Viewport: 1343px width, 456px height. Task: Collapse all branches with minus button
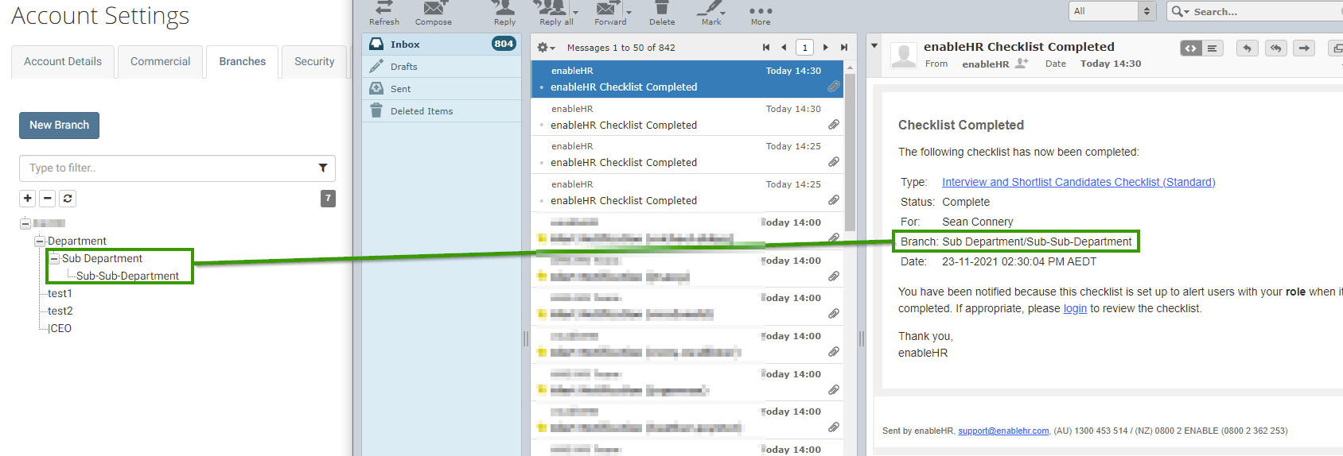[48, 199]
